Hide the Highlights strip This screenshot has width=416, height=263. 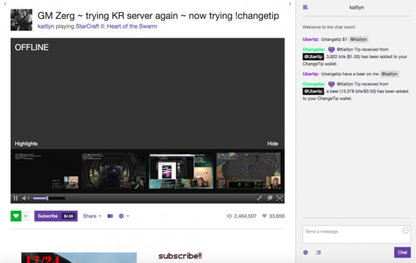[273, 143]
